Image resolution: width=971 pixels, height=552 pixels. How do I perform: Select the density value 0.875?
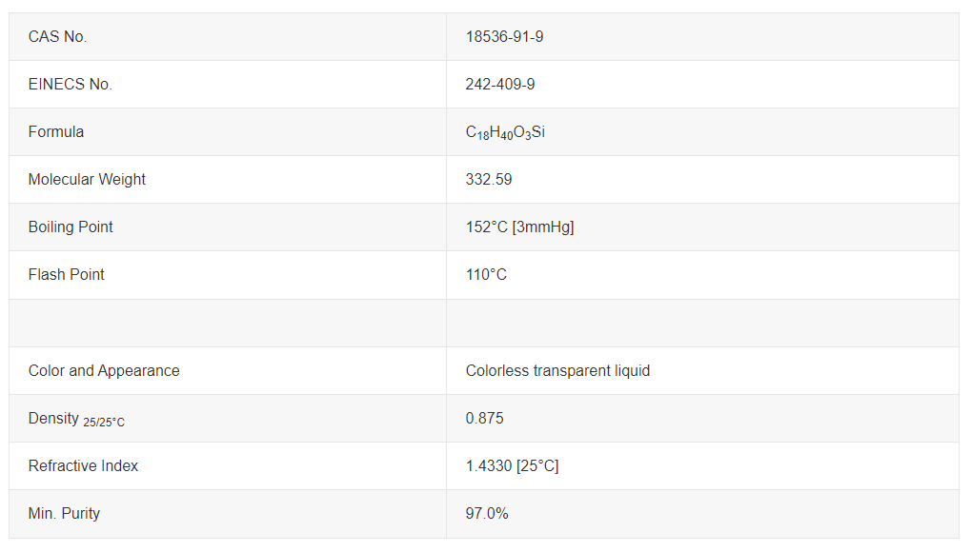pyautogui.click(x=484, y=419)
